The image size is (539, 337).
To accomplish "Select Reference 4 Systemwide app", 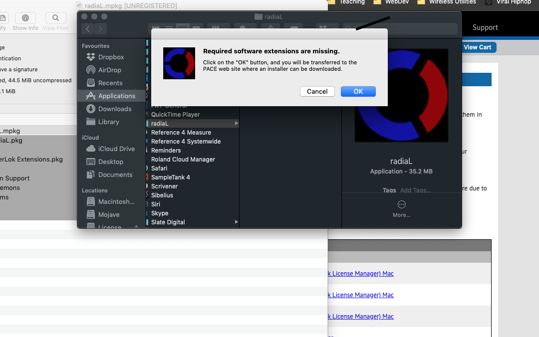I will tap(186, 141).
